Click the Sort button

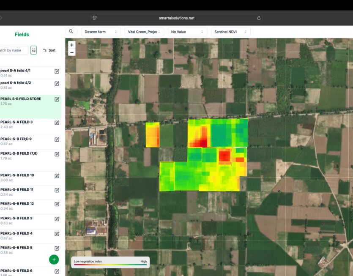pos(49,50)
